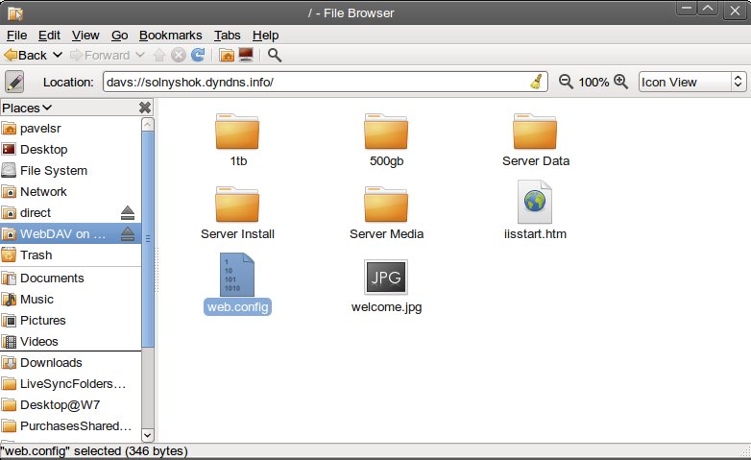
Task: Select pavelsr home in Places
Action: 70,129
